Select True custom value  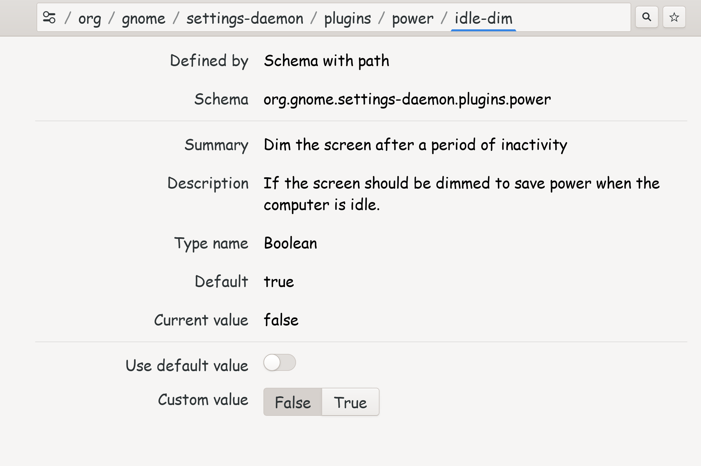pyautogui.click(x=350, y=402)
